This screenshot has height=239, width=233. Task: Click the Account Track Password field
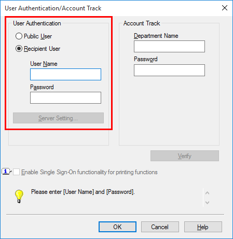[x=169, y=70]
